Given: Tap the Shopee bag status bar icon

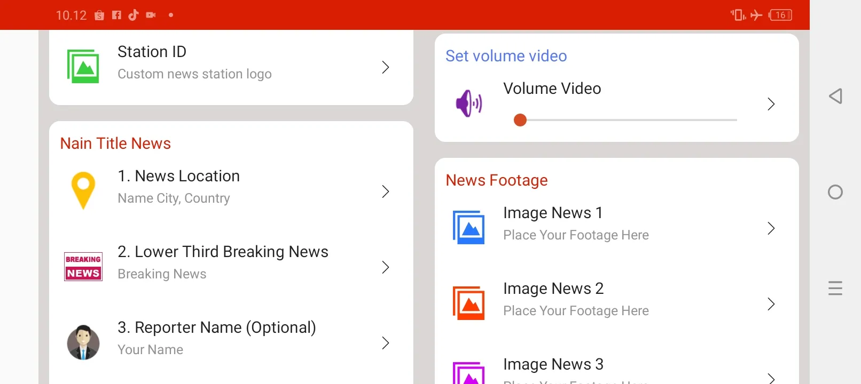Looking at the screenshot, I should 99,15.
